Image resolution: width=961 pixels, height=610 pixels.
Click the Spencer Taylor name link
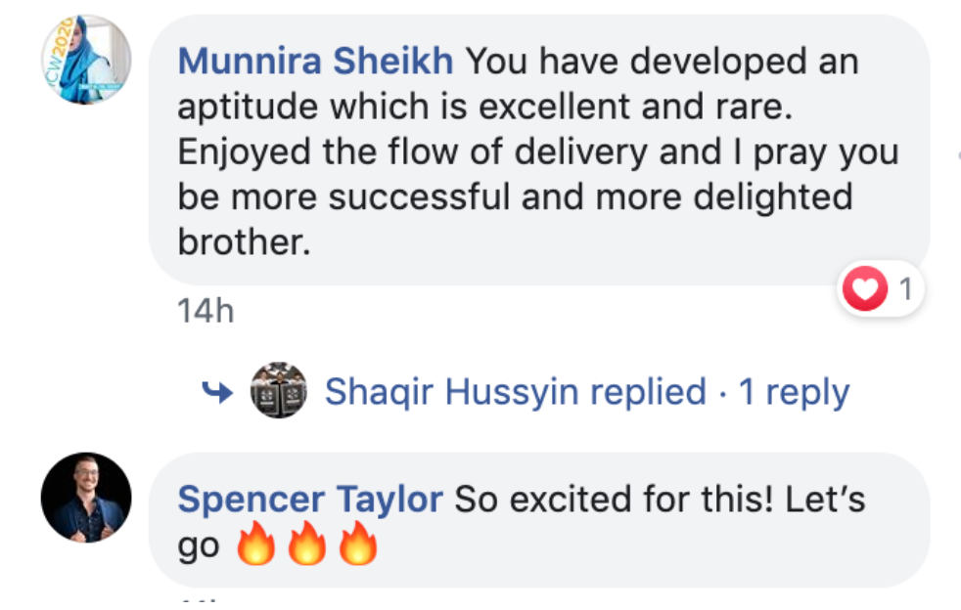310,501
